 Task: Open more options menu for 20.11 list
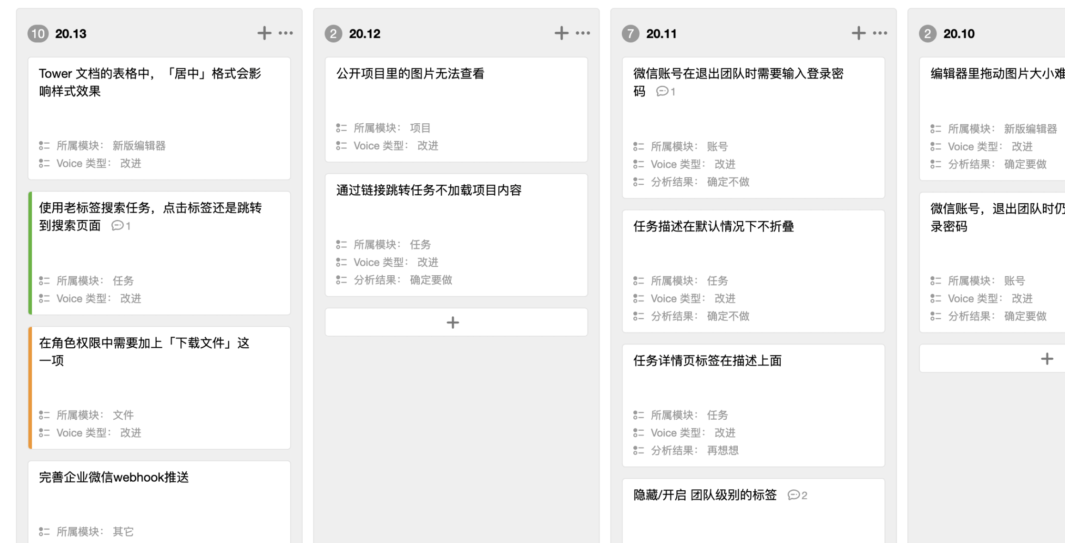tap(880, 33)
